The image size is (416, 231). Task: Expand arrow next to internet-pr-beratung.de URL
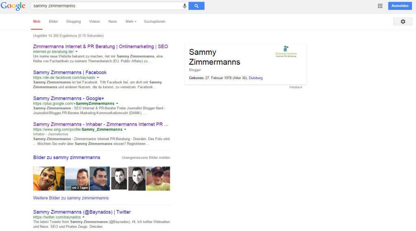coord(76,52)
